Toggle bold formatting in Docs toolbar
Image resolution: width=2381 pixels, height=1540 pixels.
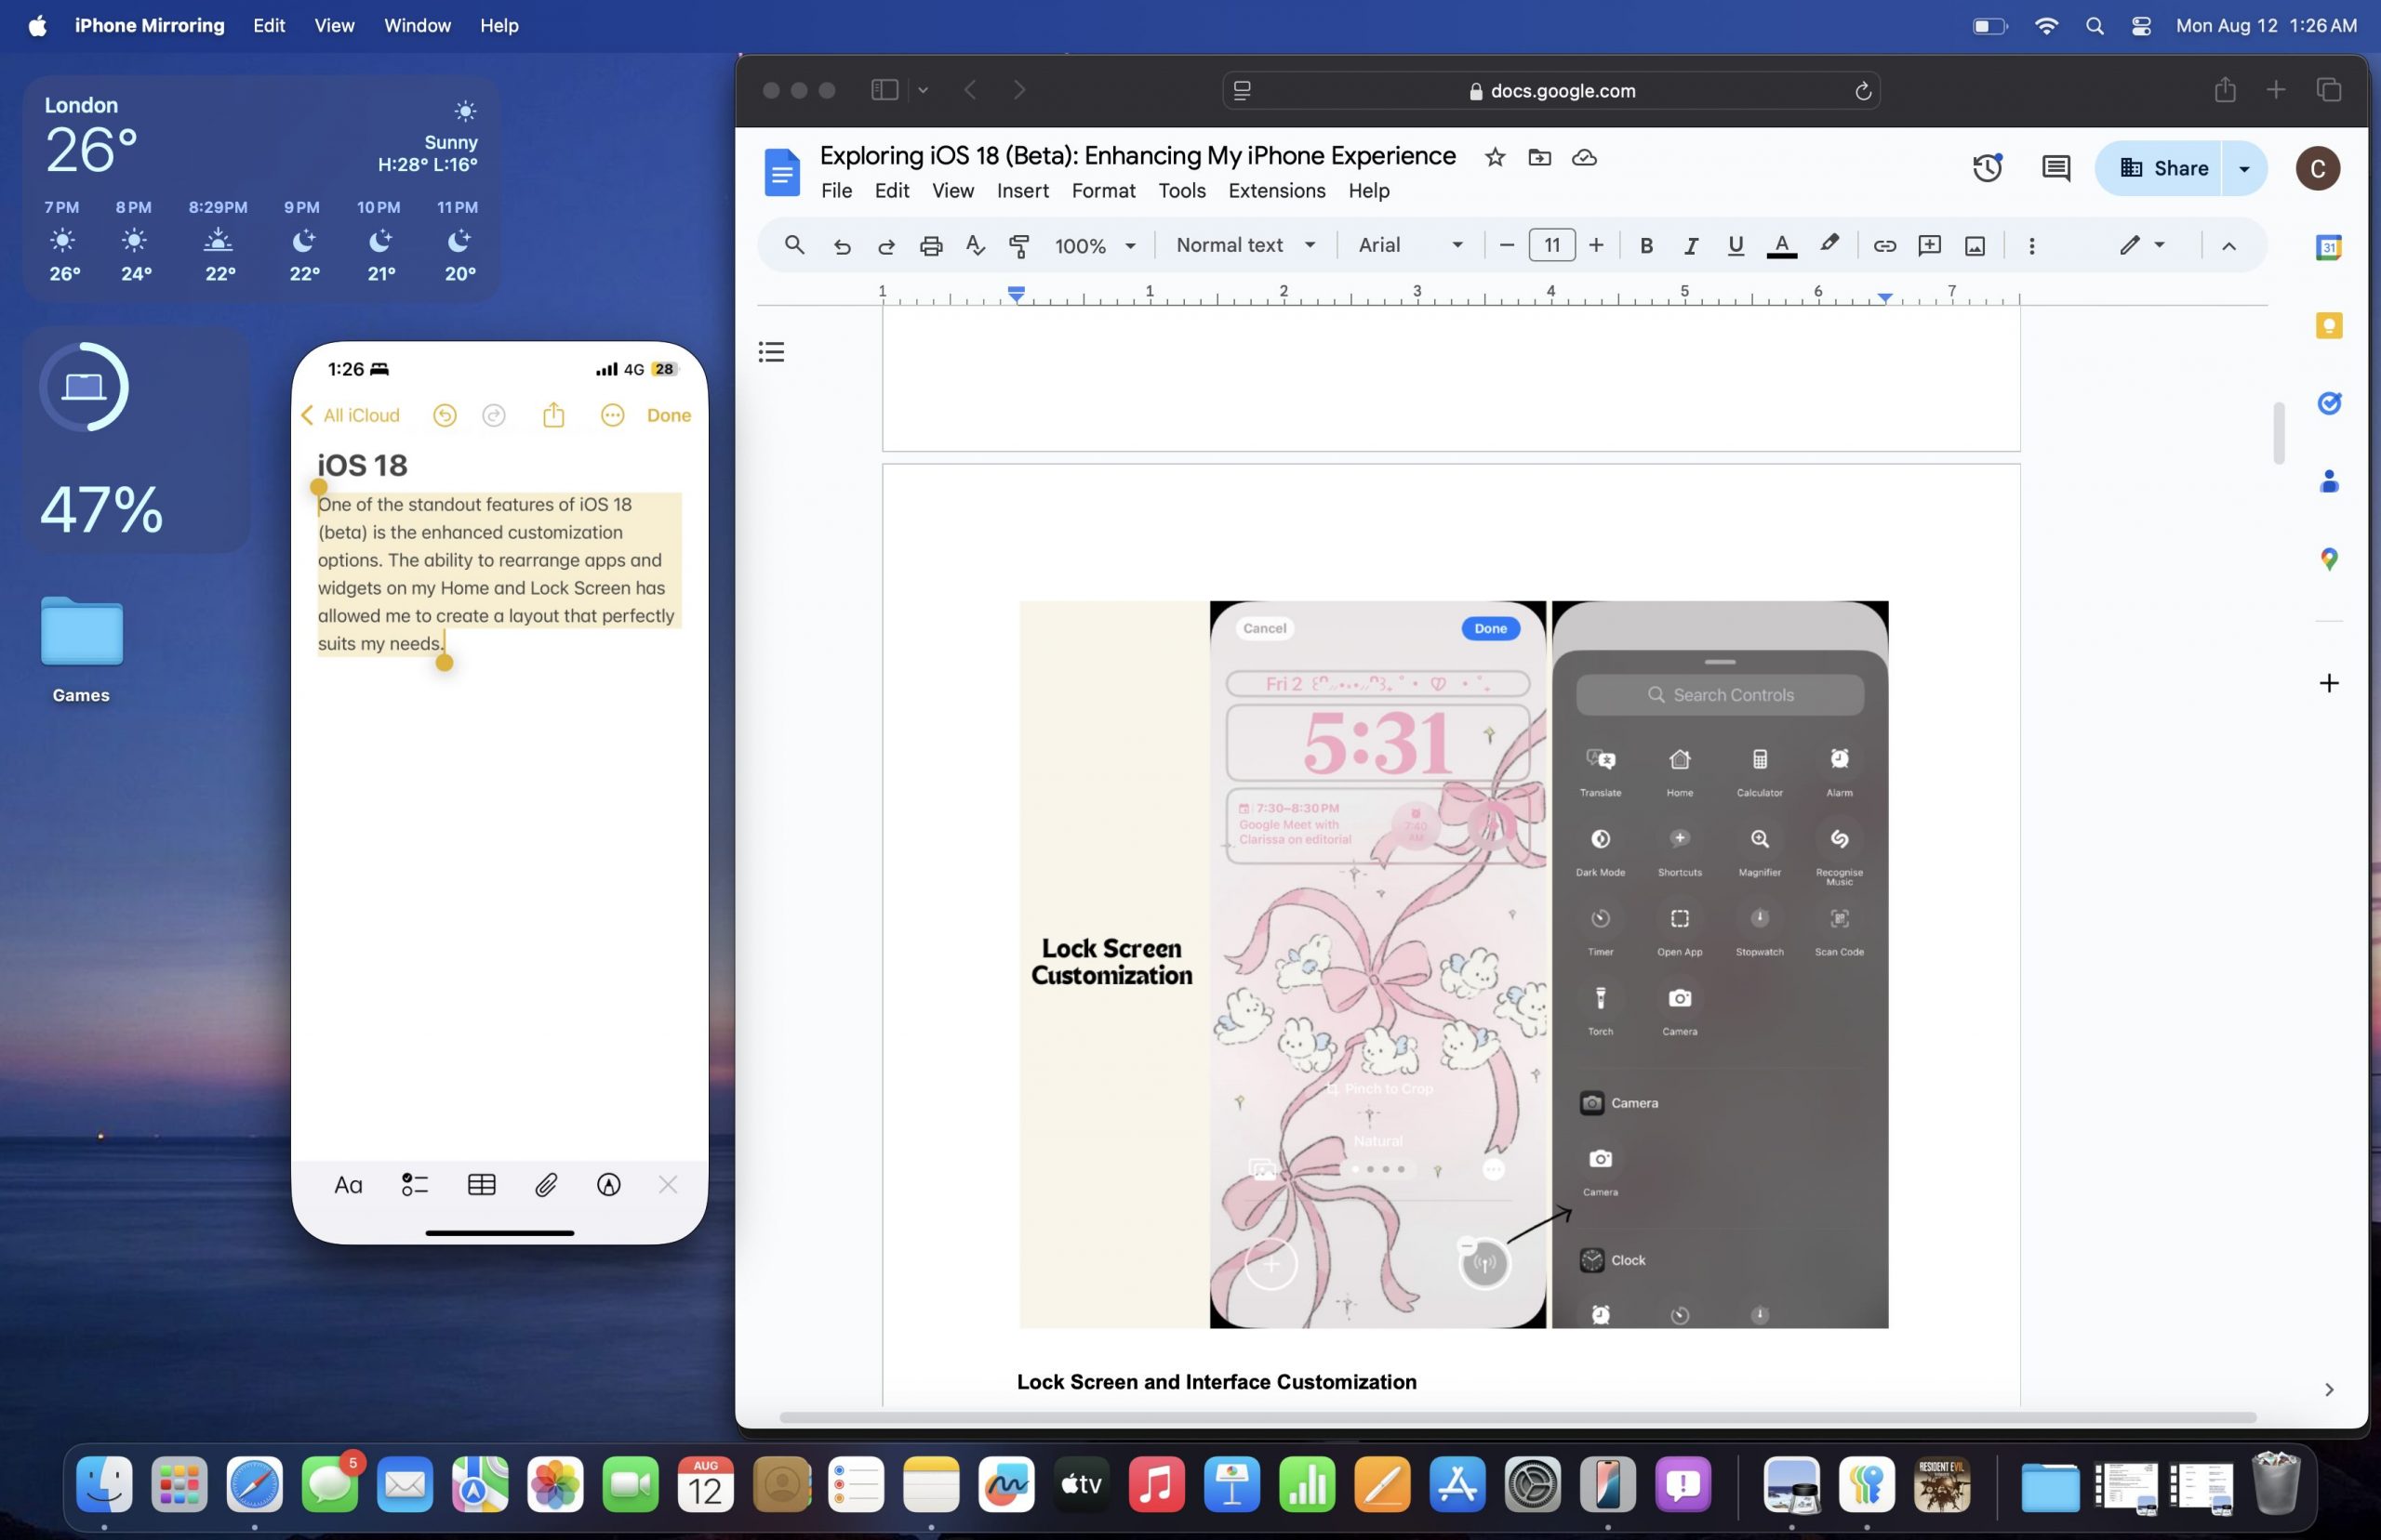[x=1645, y=246]
